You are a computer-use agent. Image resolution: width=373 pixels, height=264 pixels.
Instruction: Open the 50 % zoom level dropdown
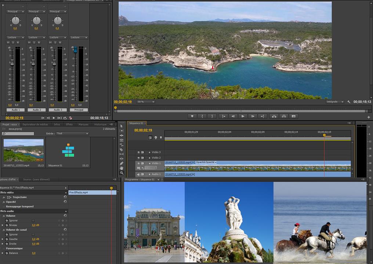click(x=146, y=102)
